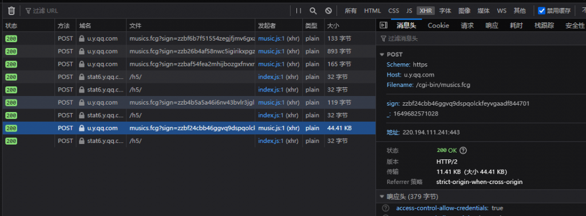Image resolution: width=586 pixels, height=216 pixels.
Task: Collapse the 响应头 (379 字节) section
Action: click(x=382, y=197)
